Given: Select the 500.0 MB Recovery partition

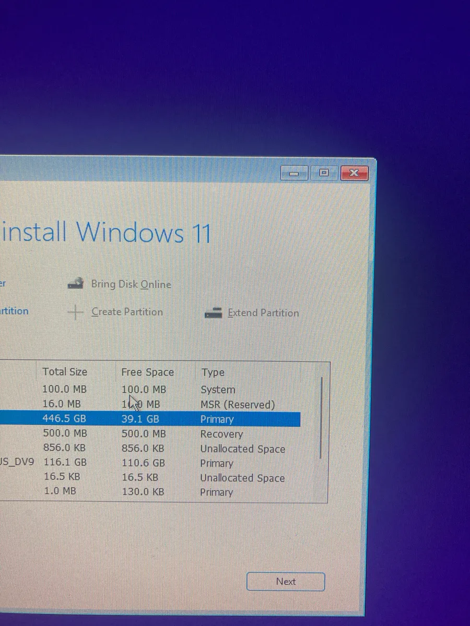Looking at the screenshot, I should (150, 434).
